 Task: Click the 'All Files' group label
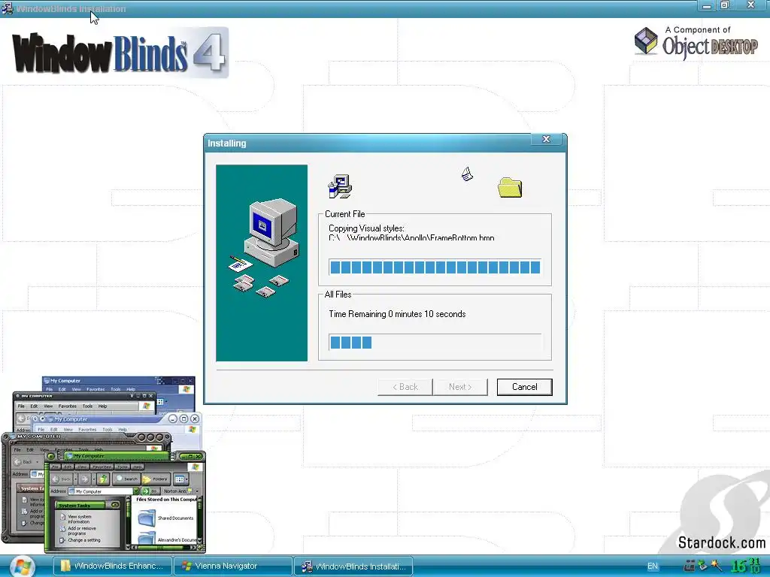pos(338,295)
